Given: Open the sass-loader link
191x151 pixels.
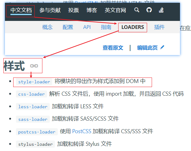Looking at the screenshot, I should click(33, 119).
